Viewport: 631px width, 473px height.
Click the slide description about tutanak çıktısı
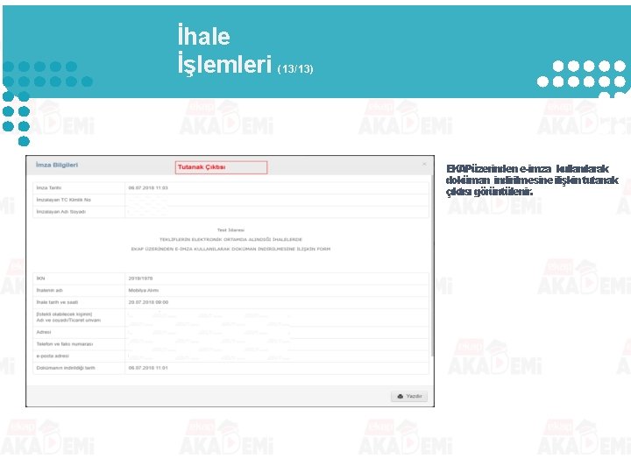[x=533, y=180]
